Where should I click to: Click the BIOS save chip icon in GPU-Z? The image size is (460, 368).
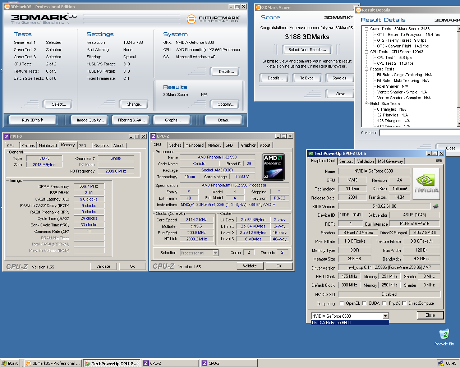[x=436, y=206]
